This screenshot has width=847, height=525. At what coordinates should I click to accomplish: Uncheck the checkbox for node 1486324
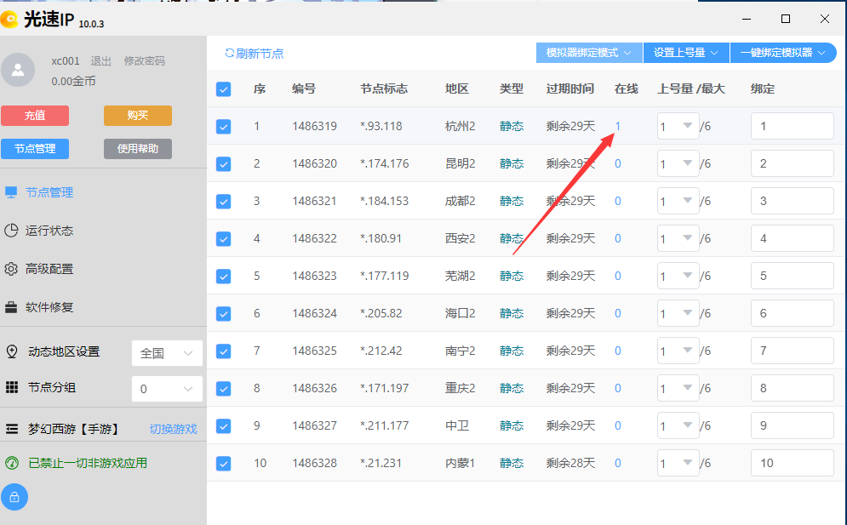click(x=223, y=314)
